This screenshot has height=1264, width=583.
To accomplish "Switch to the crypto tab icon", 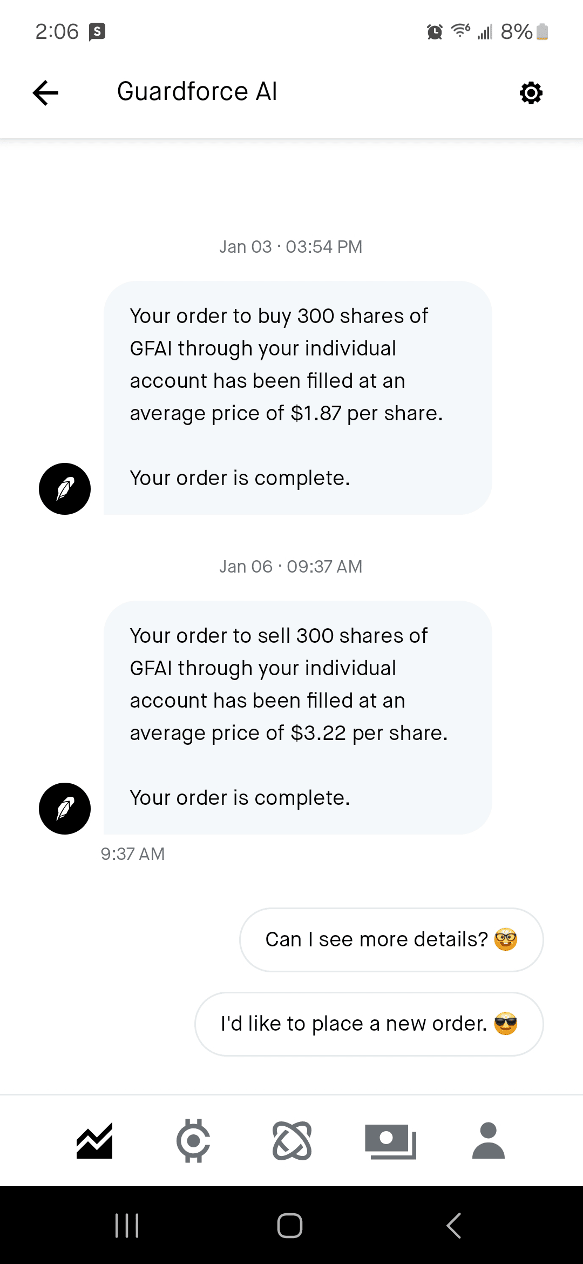I will [193, 1141].
